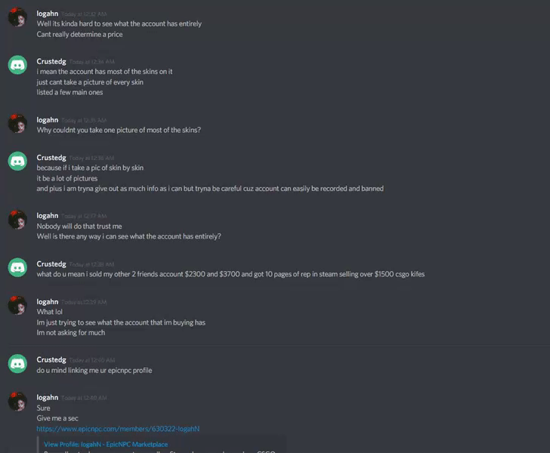The image size is (550, 453).
Task: Select Crustedg username above "because if i take a pic"
Action: [51, 158]
